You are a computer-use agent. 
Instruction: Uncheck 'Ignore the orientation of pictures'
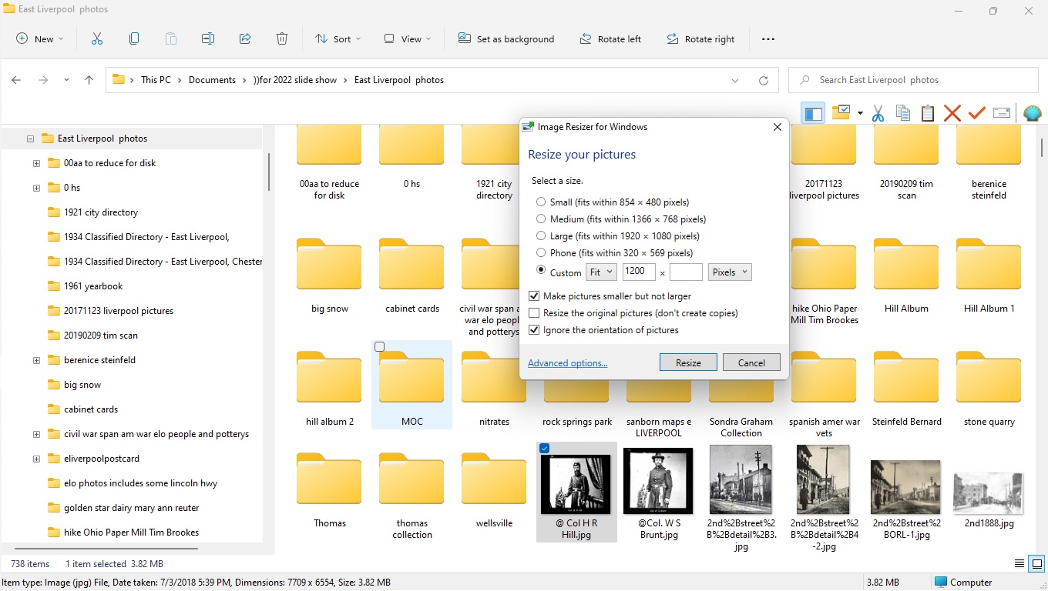click(x=534, y=330)
